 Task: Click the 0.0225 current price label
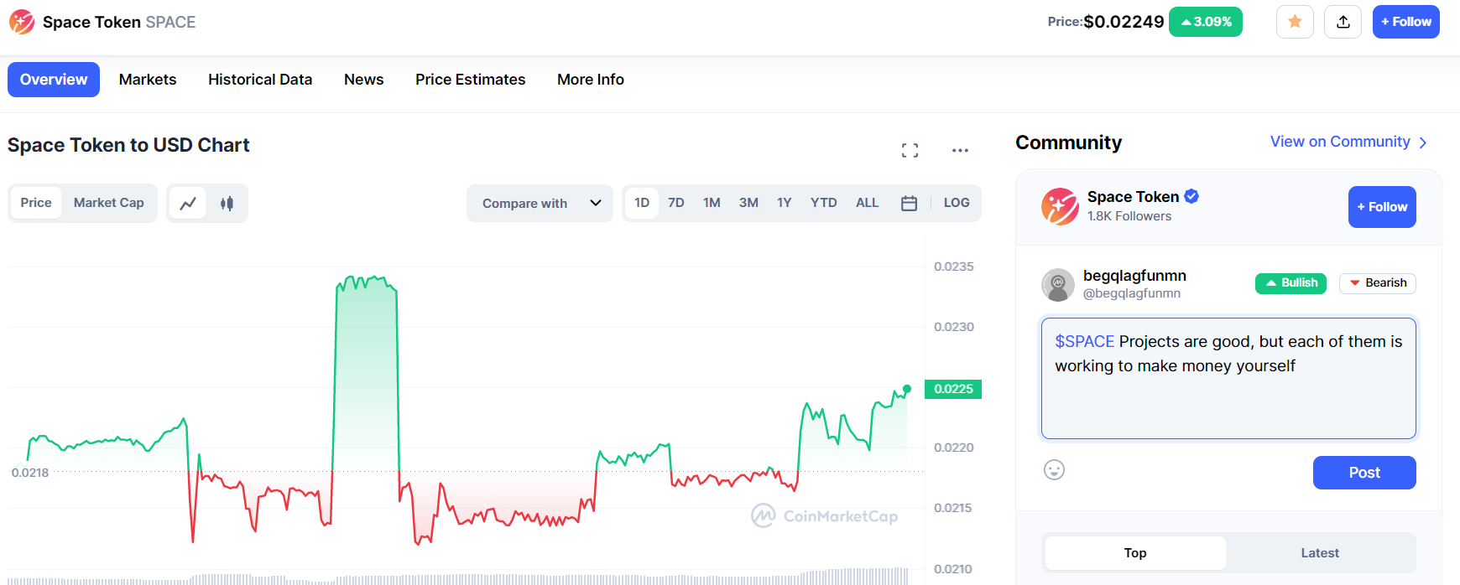tap(953, 389)
